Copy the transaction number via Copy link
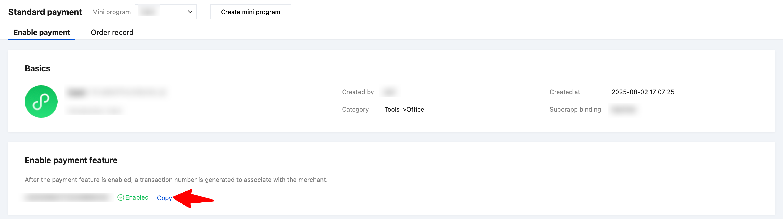This screenshot has width=783, height=219. [x=164, y=198]
